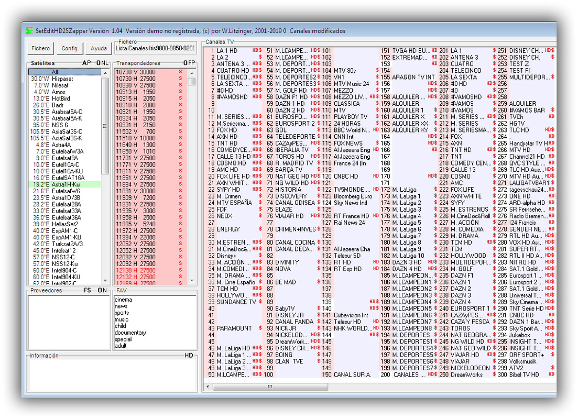Click inside the Proveedores list box

[x=69, y=323]
